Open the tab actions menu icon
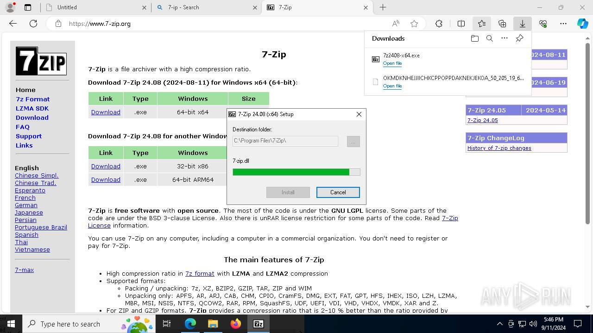This screenshot has width=593, height=333. (x=28, y=7)
